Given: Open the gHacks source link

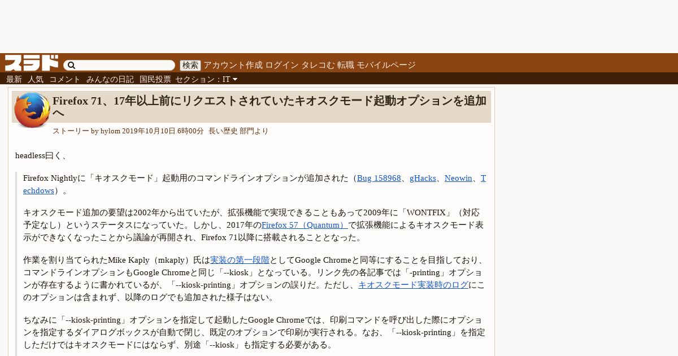Looking at the screenshot, I should click(423, 178).
